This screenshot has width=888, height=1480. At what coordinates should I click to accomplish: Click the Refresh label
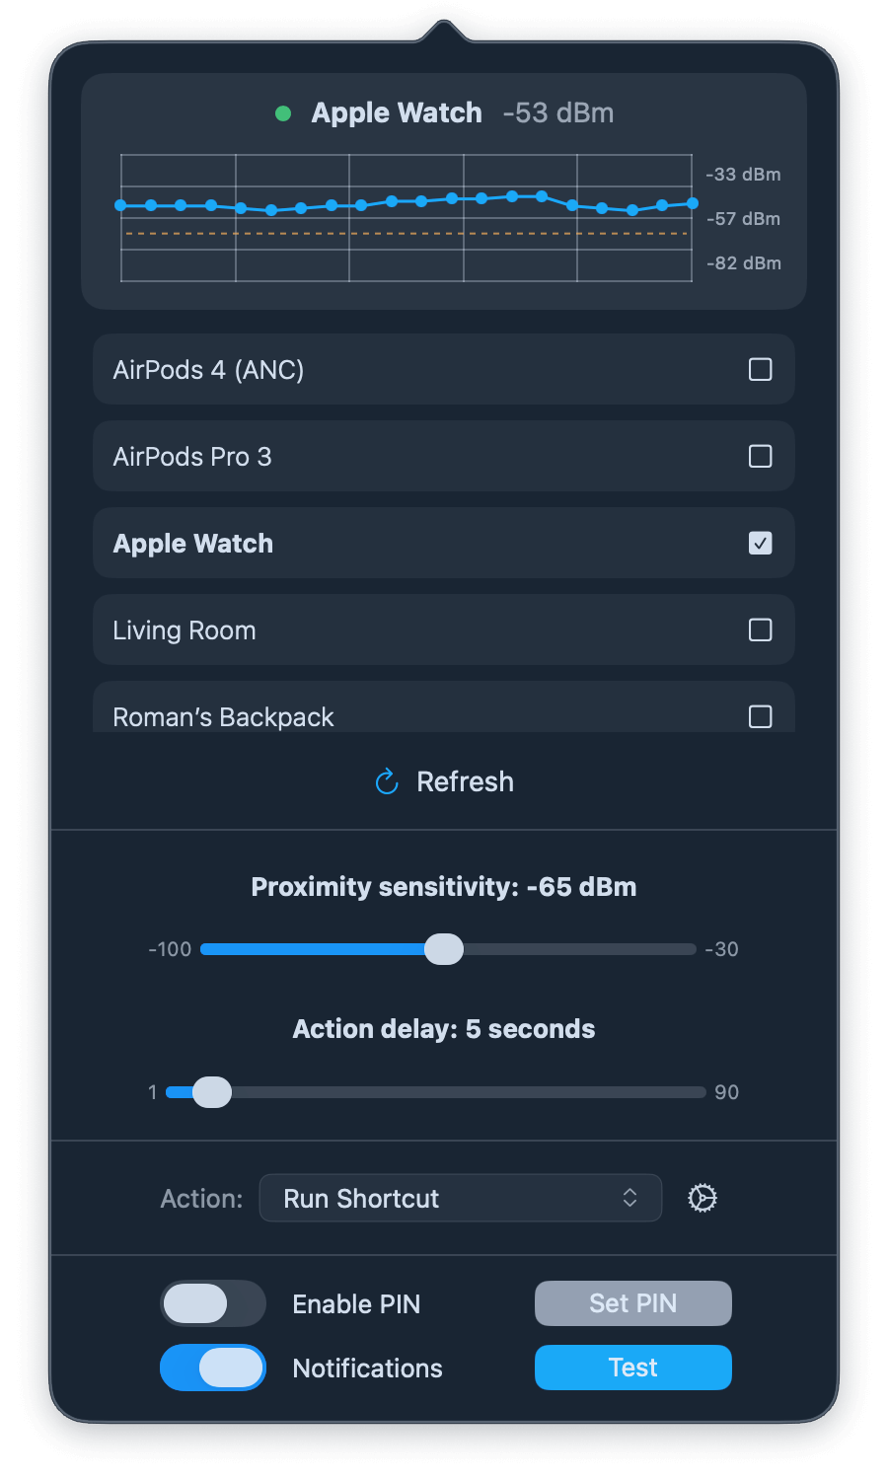pos(465,780)
